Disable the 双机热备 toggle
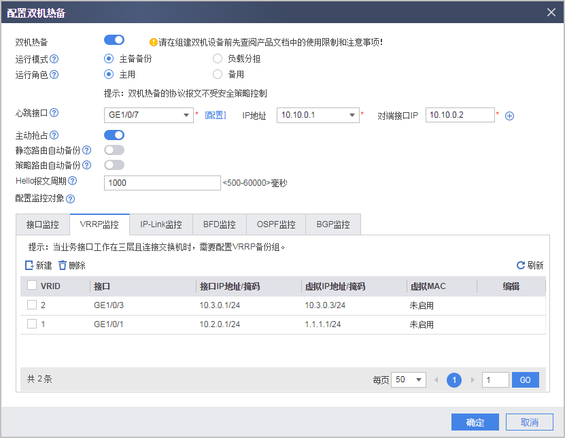The width and height of the screenshot is (565, 438). point(114,39)
